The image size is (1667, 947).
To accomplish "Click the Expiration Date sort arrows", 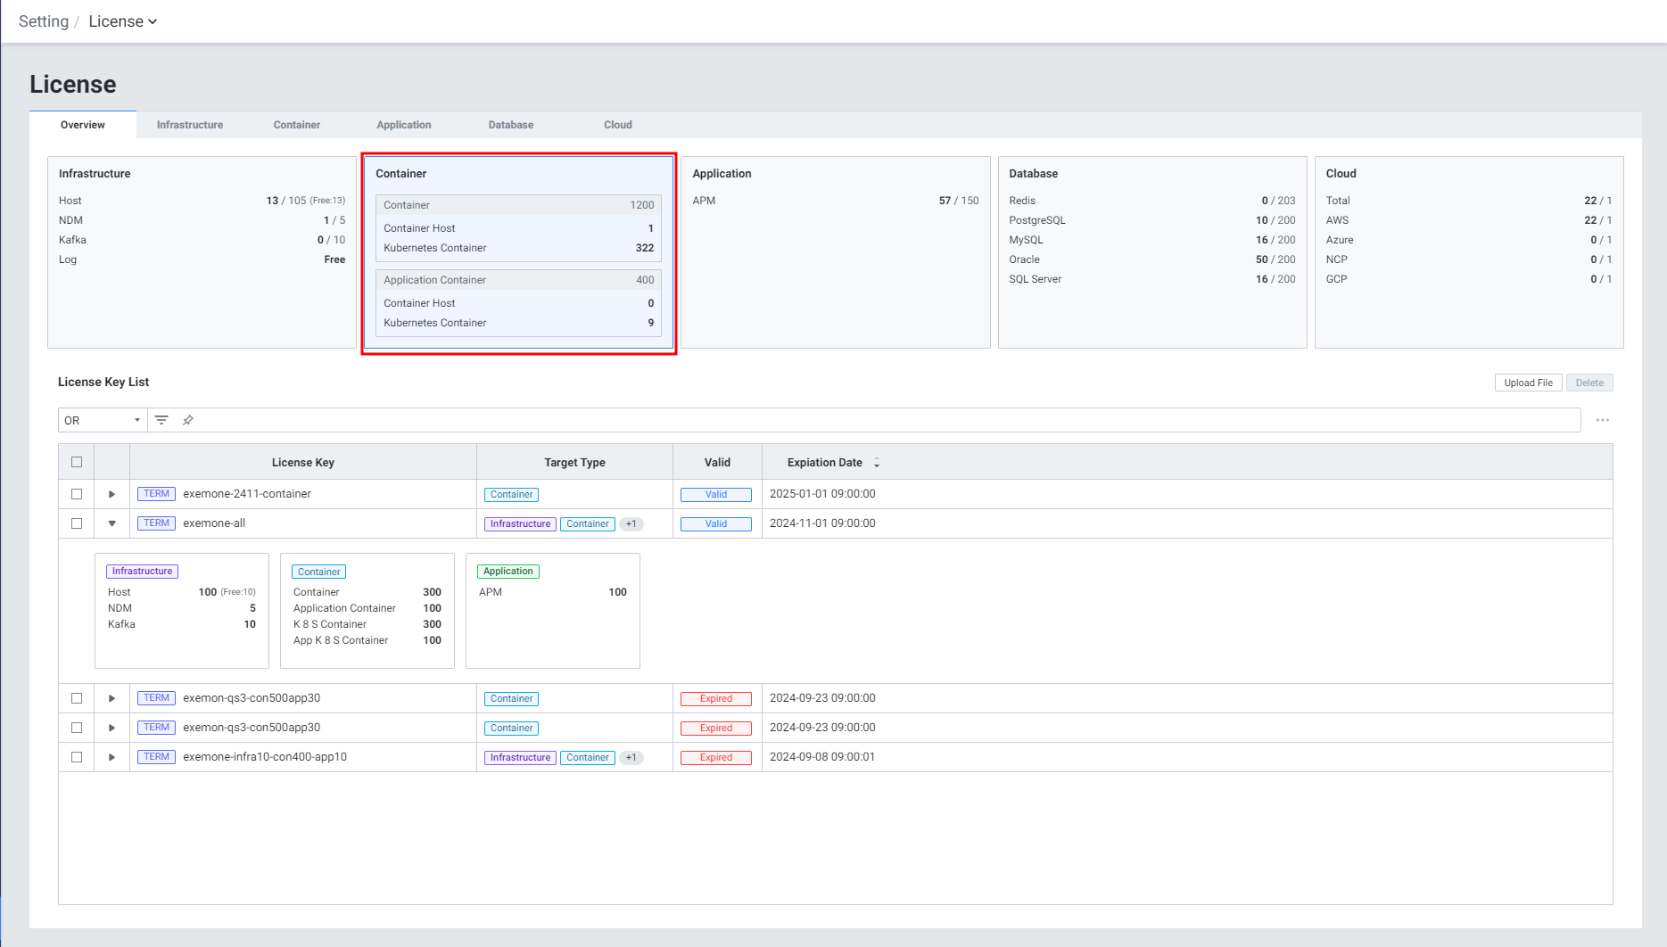I will click(x=877, y=463).
